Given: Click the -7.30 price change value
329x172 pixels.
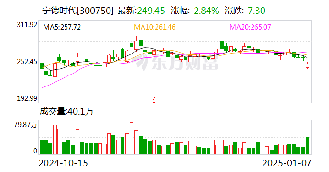Looking at the screenshot, I should coord(254,11).
